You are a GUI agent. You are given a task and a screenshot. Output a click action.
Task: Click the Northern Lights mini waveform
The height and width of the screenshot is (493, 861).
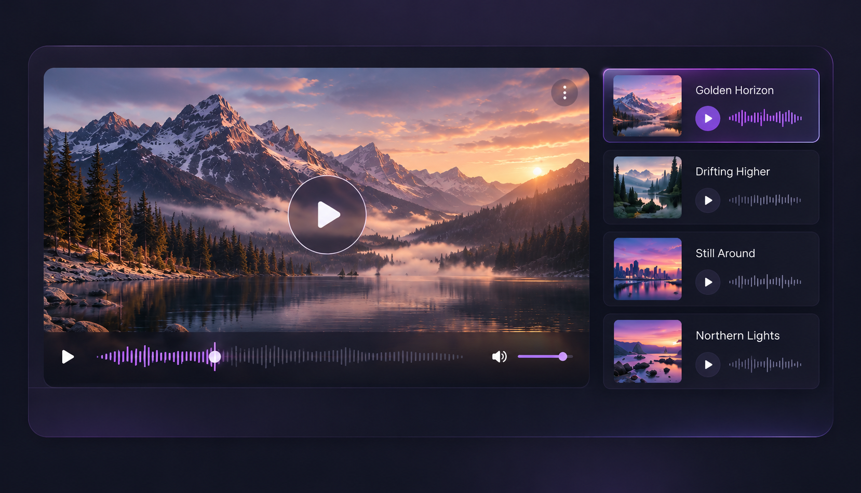point(765,364)
